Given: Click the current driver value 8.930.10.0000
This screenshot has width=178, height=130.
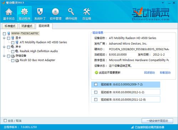Looking at the screenshot, I should 118,55.
